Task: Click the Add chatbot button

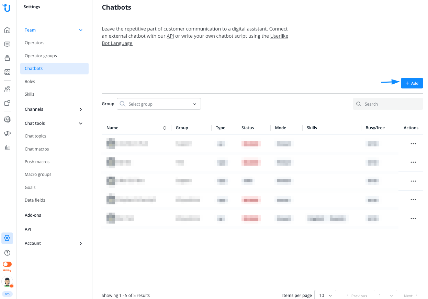Action: coord(412,83)
